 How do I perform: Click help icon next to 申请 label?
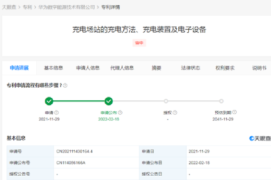[57, 113]
